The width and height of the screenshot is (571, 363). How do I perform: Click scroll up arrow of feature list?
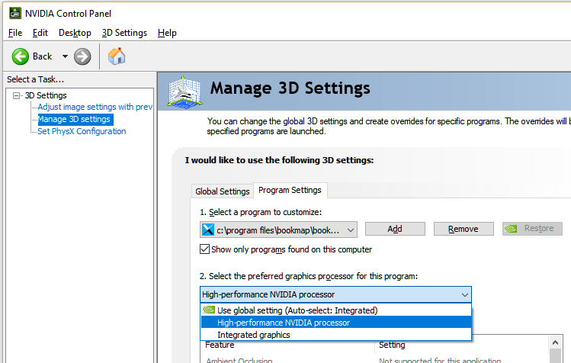click(x=555, y=342)
